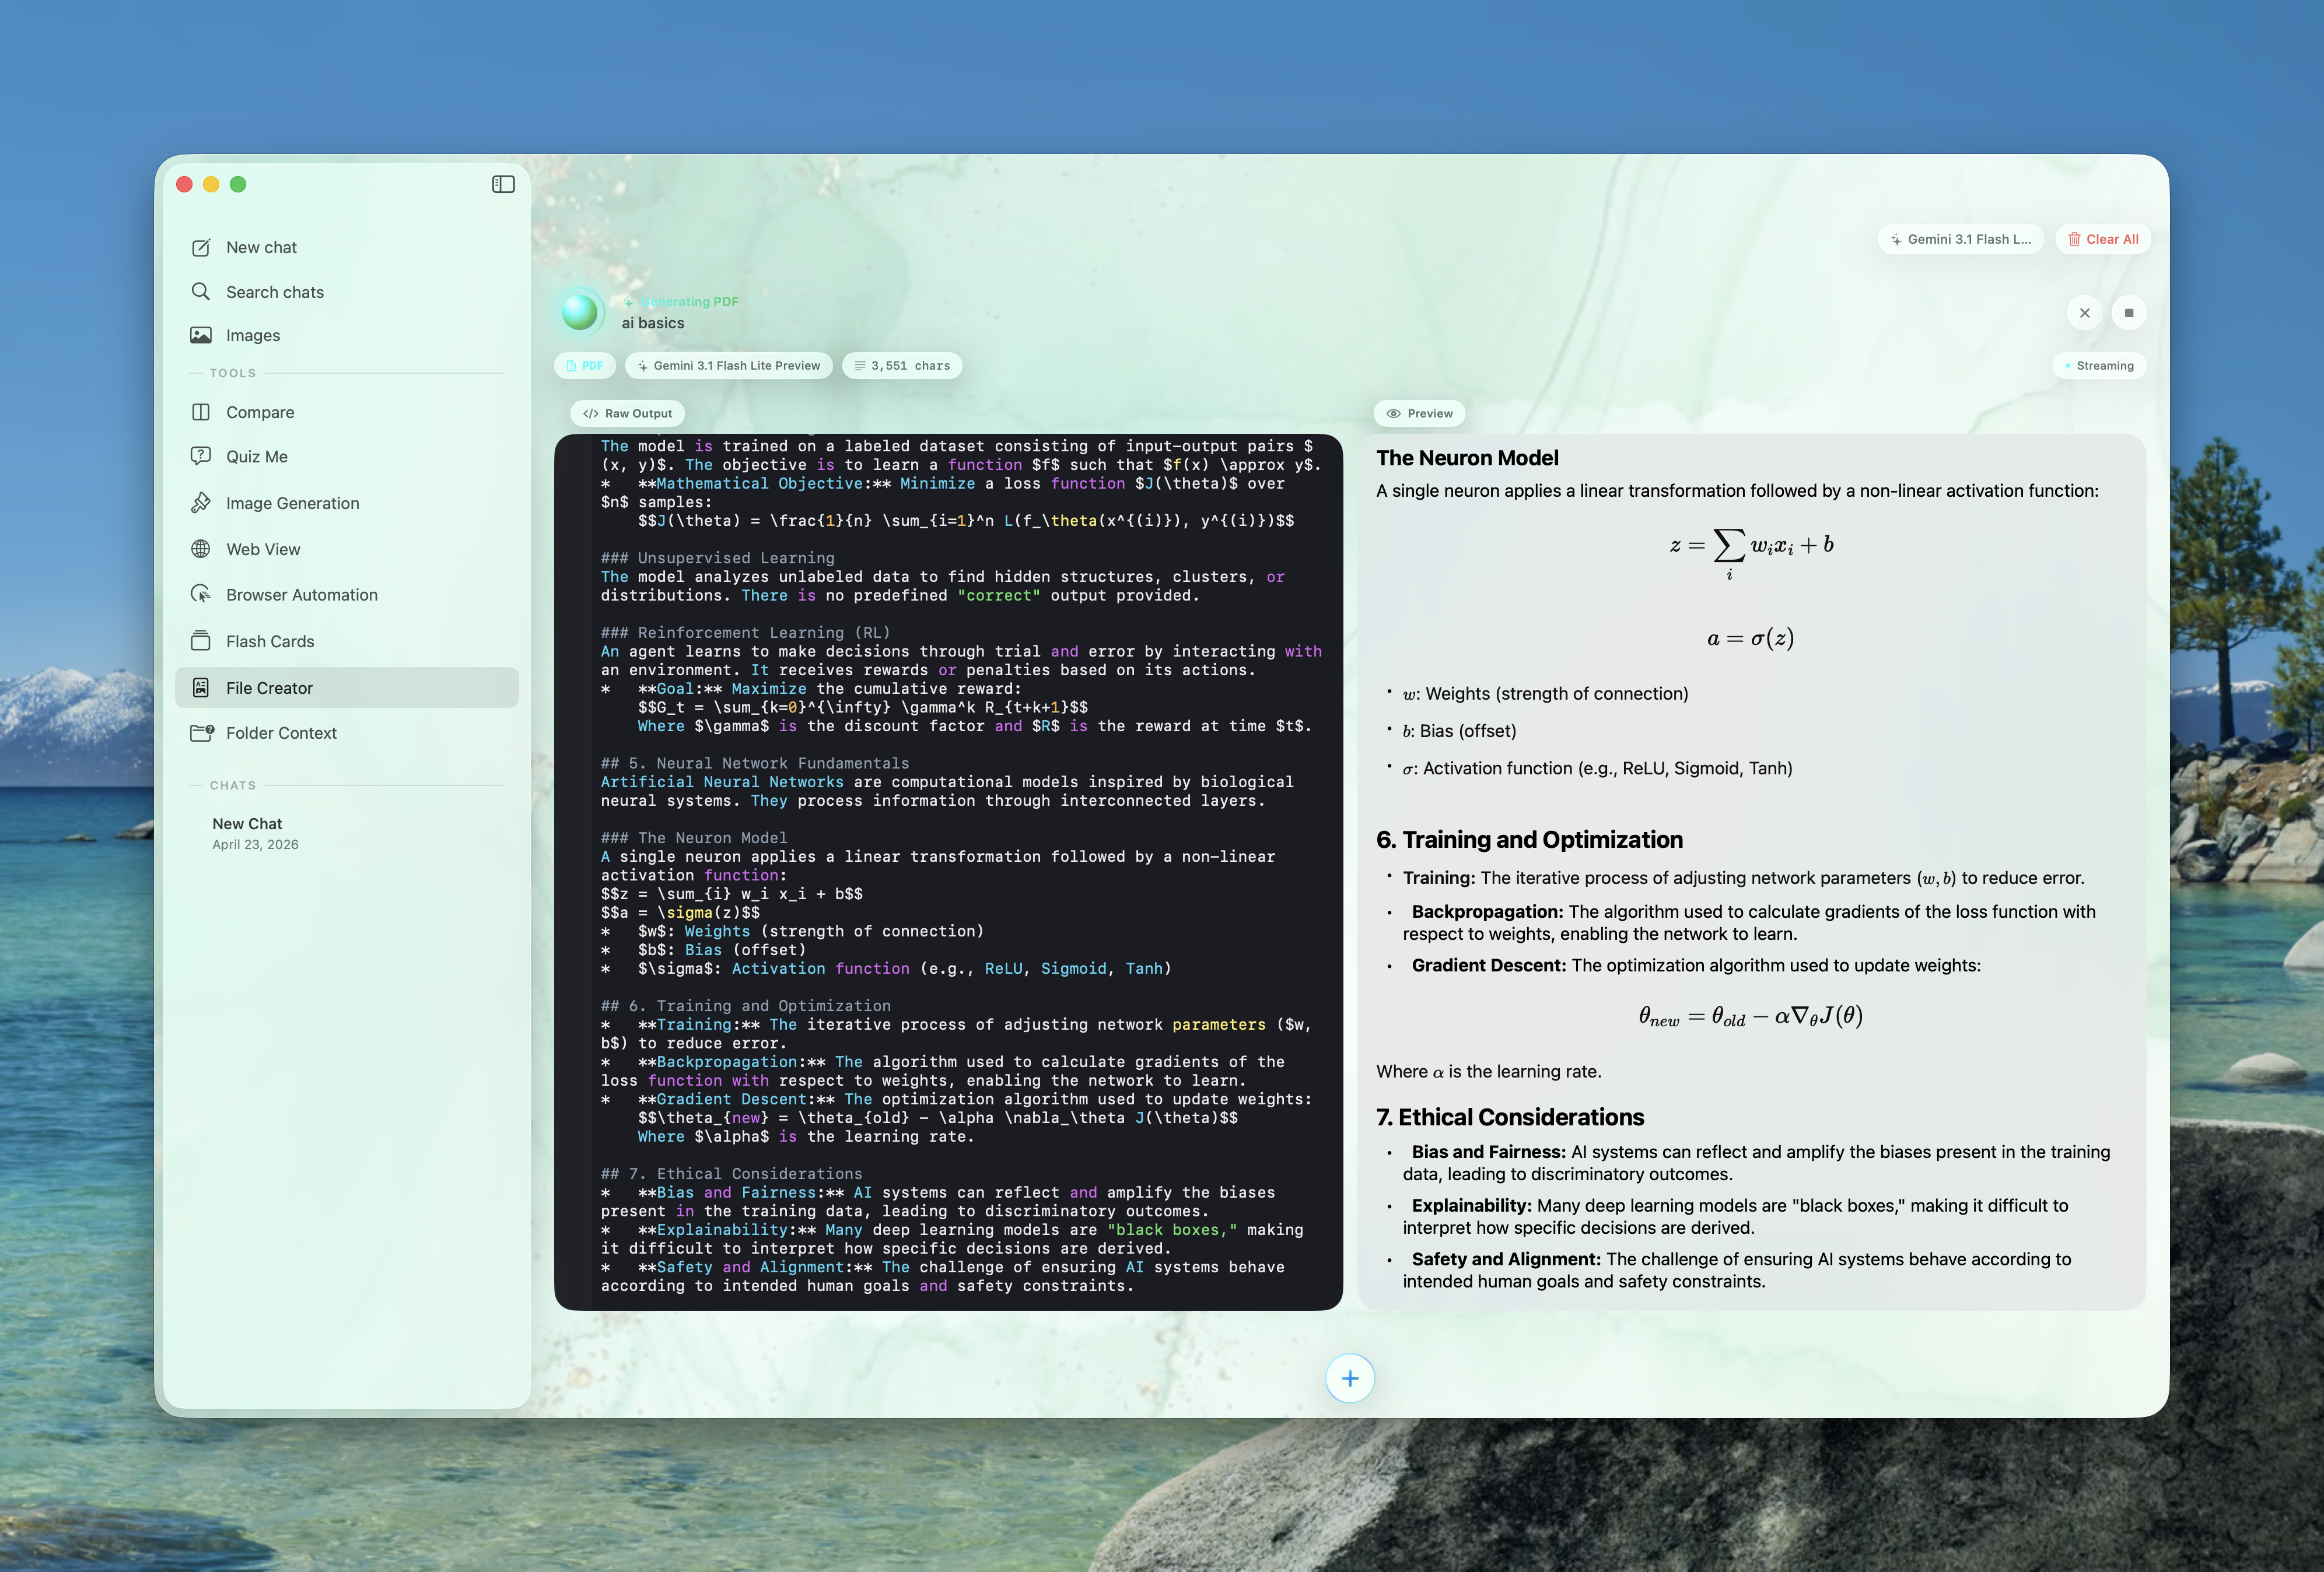Click 'The Neuron Model' preview heading

point(1467,458)
